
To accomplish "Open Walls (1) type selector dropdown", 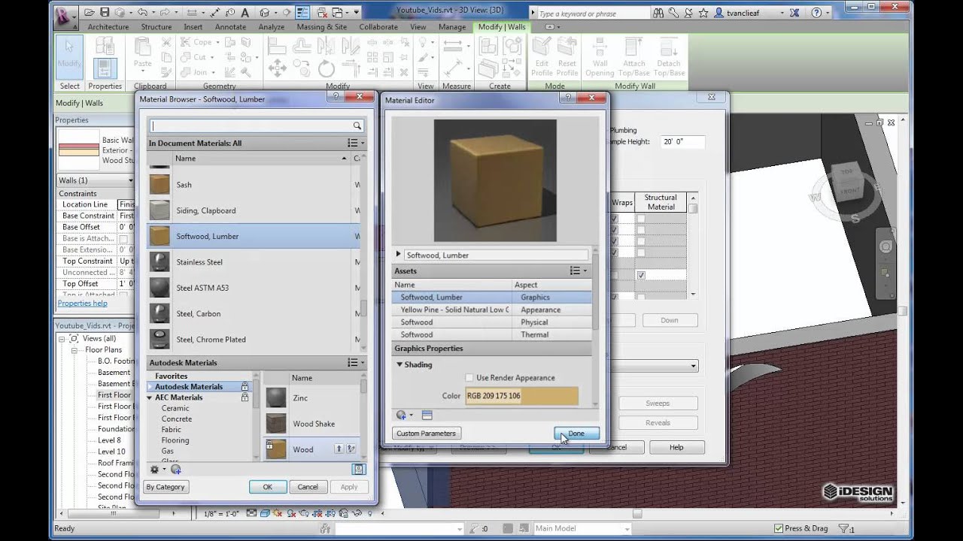I will point(96,180).
